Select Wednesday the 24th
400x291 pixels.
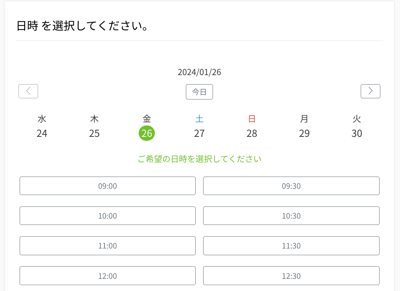pos(42,133)
